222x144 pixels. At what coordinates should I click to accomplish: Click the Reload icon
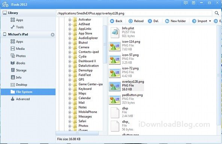130,21
